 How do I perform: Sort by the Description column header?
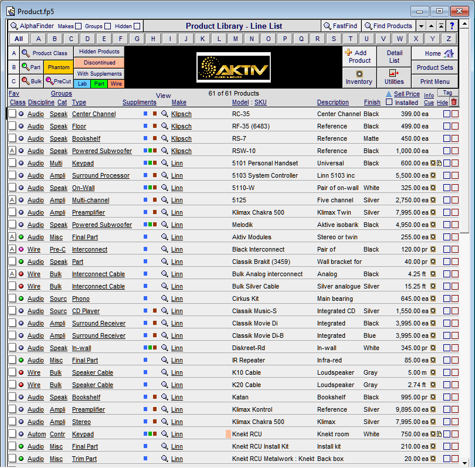(333, 103)
